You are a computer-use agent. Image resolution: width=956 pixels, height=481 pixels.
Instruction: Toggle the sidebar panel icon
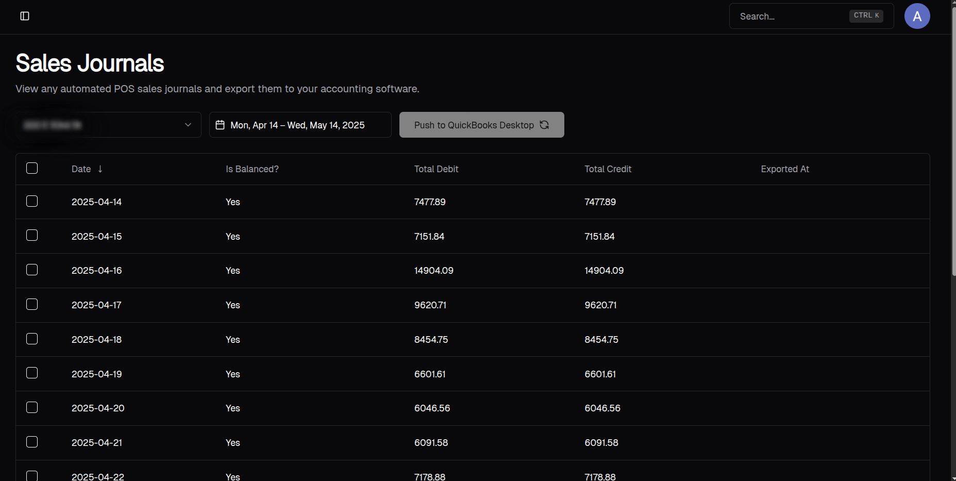25,16
